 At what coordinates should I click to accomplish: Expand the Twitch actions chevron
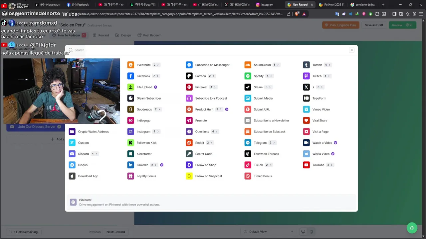point(329,76)
